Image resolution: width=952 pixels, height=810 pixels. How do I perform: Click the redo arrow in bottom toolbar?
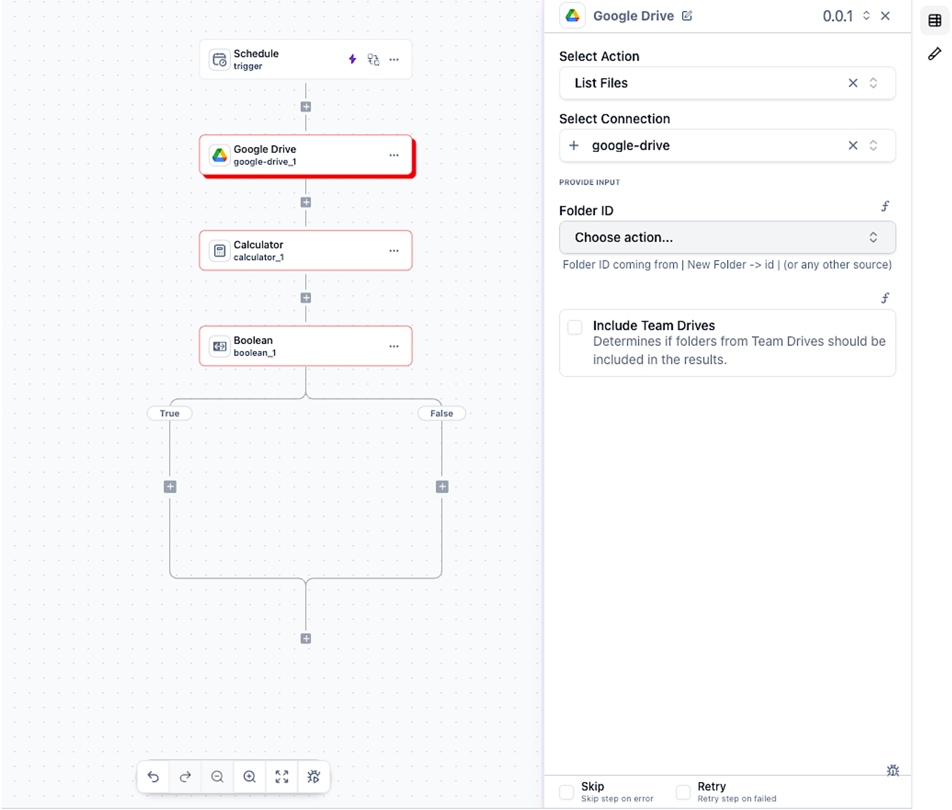pos(185,776)
